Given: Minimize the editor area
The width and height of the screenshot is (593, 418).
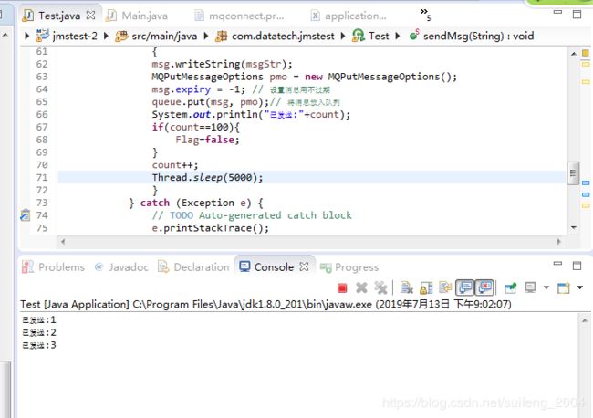Looking at the screenshot, I should (x=557, y=12).
